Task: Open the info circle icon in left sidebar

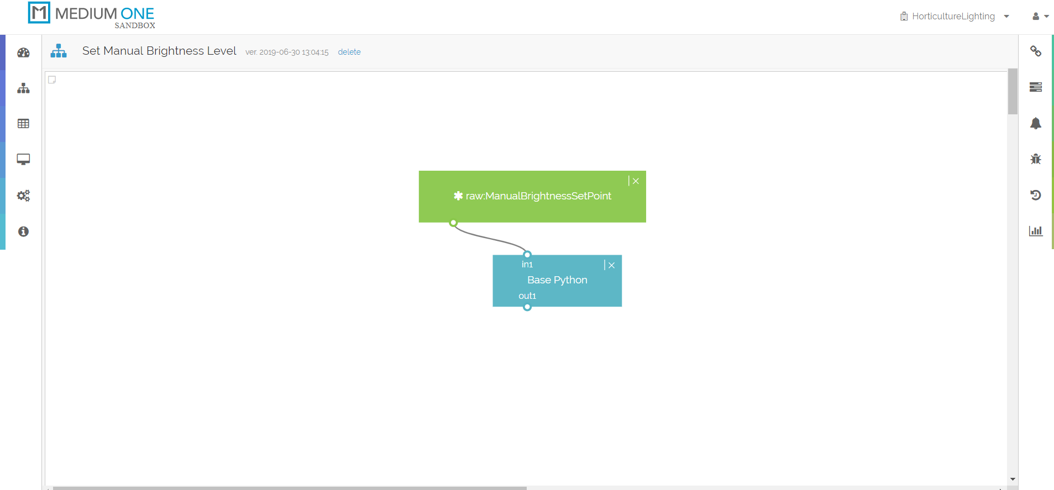Action: [x=23, y=231]
